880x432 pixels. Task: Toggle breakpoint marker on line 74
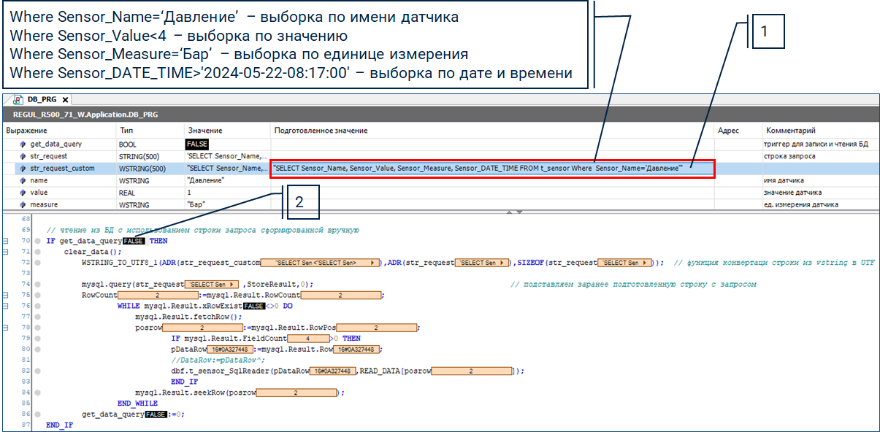37,285
